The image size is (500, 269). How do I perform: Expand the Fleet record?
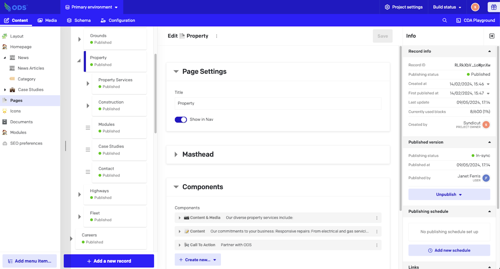click(x=80, y=217)
